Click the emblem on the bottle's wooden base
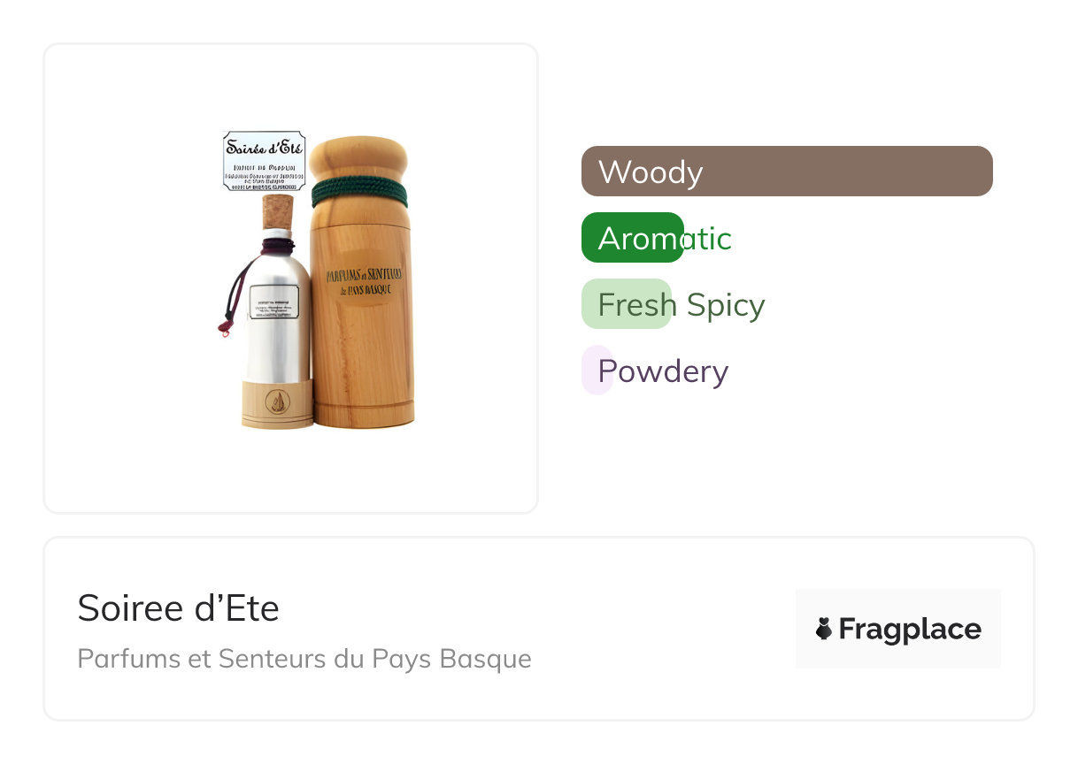 277,402
